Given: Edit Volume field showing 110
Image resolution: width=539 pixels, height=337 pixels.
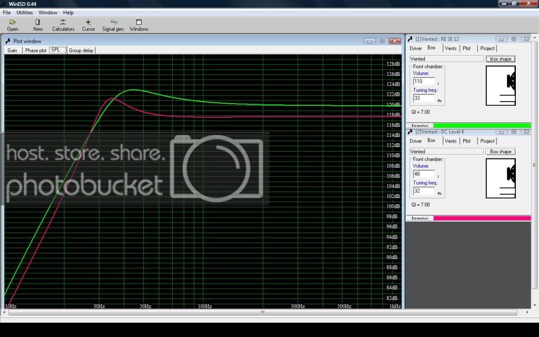Looking at the screenshot, I should tap(424, 82).
